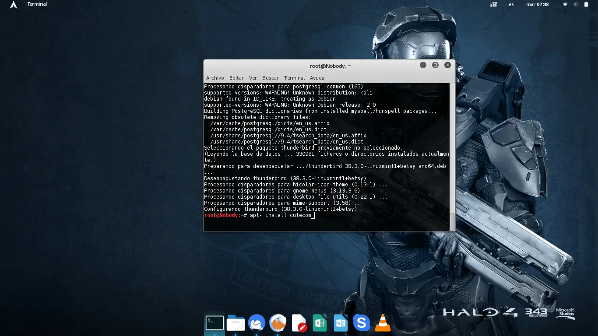Click 'Procesando disparadores para gnome-menus' line
Screen dimensions: 598x336
[x=288, y=191]
